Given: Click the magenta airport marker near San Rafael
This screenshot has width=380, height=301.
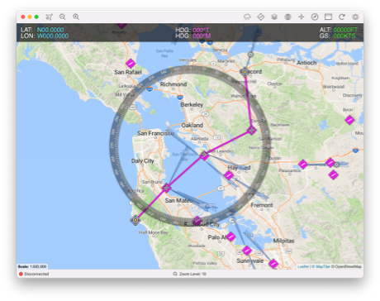Looking at the screenshot, I should pyautogui.click(x=131, y=64).
